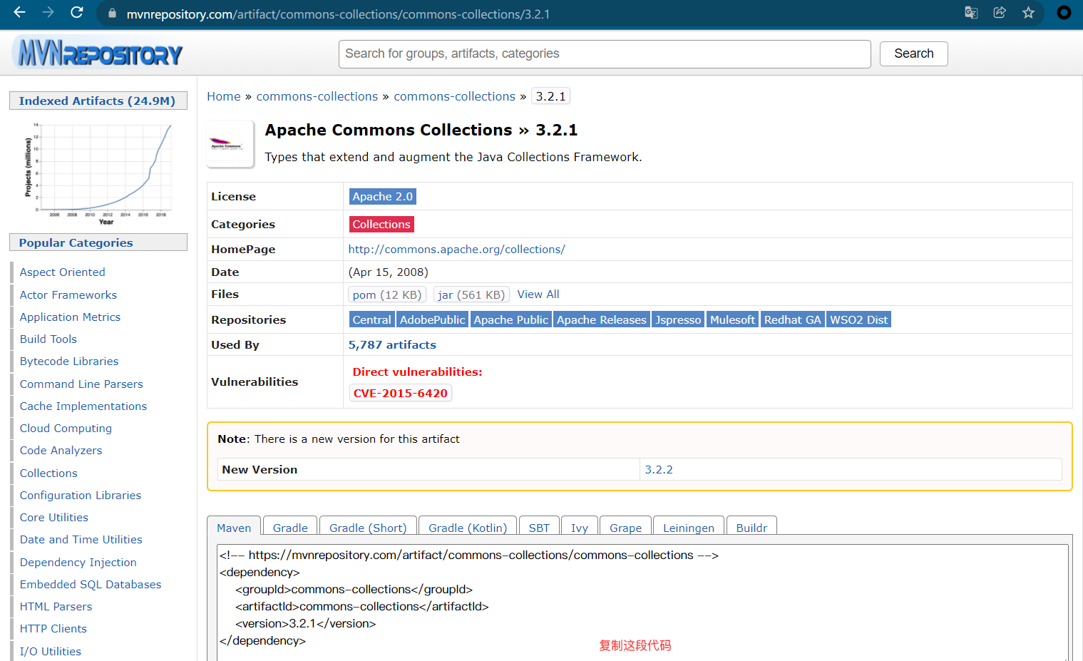Viewport: 1083px width, 661px height.
Task: Open the Jspresso repository tag
Action: point(678,320)
